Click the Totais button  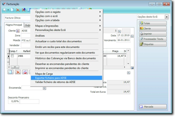click(x=153, y=23)
